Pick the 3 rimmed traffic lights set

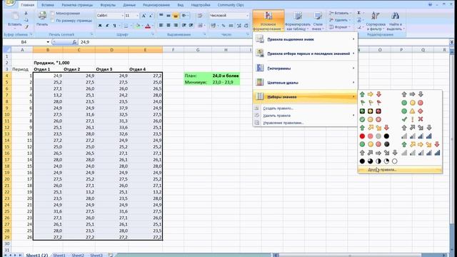[371, 111]
